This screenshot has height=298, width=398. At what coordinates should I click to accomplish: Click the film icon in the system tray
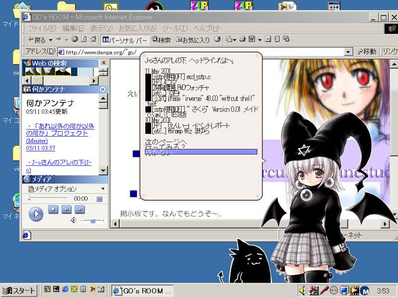[x=354, y=290]
